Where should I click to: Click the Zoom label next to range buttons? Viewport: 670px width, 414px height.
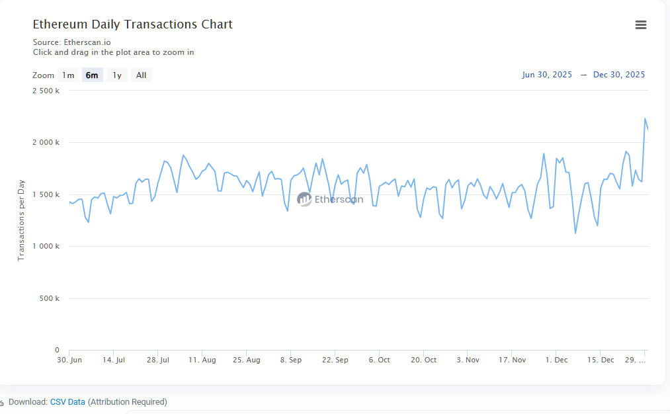pyautogui.click(x=43, y=75)
